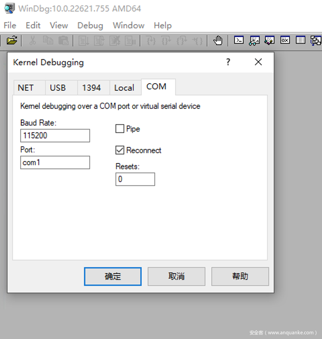Switch to the NET tab
322x339 pixels.
click(x=26, y=88)
